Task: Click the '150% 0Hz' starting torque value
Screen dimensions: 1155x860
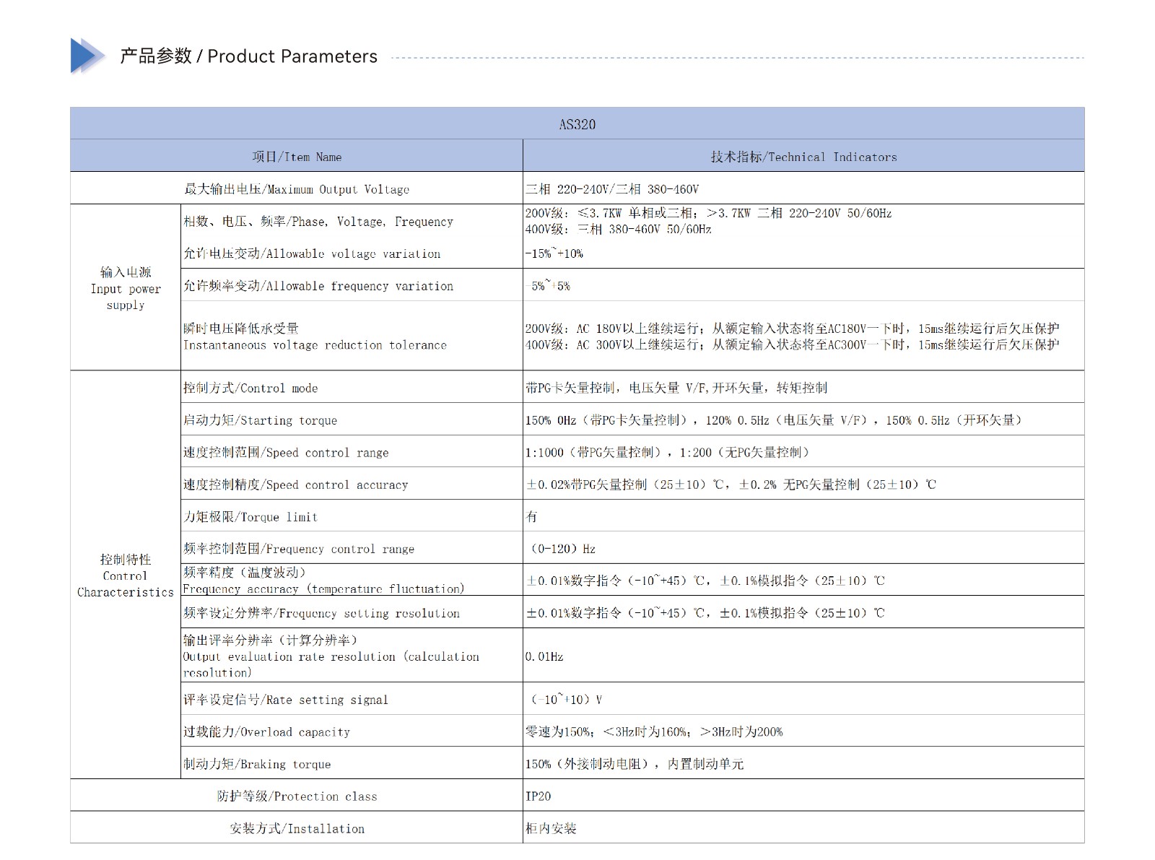Action: click(x=773, y=420)
